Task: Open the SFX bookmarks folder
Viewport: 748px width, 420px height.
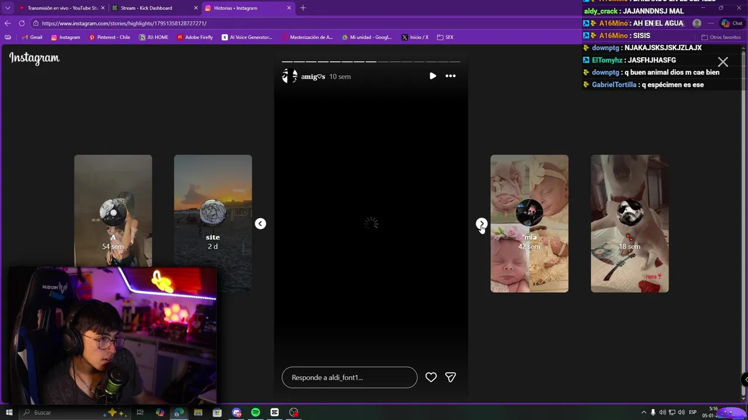Action: coord(445,37)
